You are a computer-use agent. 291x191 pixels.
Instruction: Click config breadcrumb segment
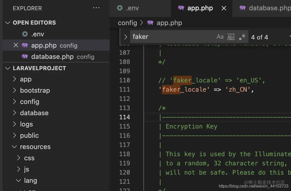click(127, 23)
